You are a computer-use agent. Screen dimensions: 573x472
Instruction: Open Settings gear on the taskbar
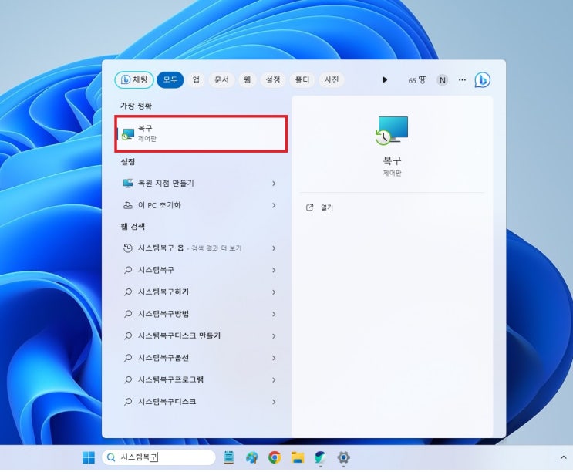(343, 457)
